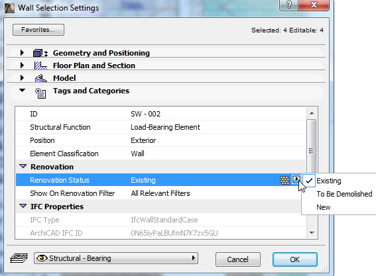Select the IFC Type row

tap(160, 220)
